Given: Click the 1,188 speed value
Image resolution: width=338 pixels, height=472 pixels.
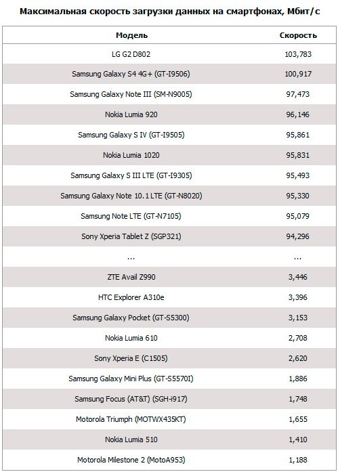Looking at the screenshot, I should (x=298, y=460).
